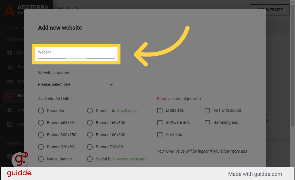This screenshot has width=295, height=180.
Task: Click the What is Social Bar link
Action: coord(131,159)
